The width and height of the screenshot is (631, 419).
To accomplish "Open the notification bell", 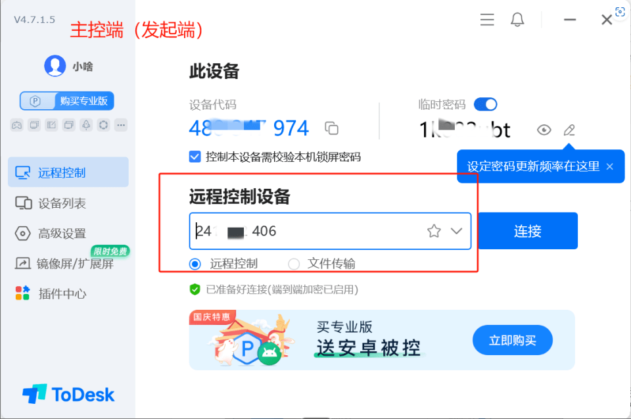I will point(517,19).
